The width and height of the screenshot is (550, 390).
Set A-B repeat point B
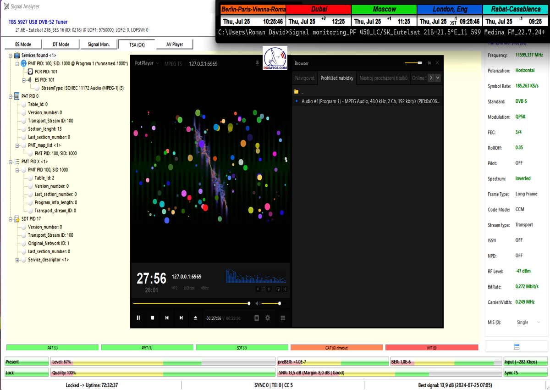pyautogui.click(x=268, y=289)
